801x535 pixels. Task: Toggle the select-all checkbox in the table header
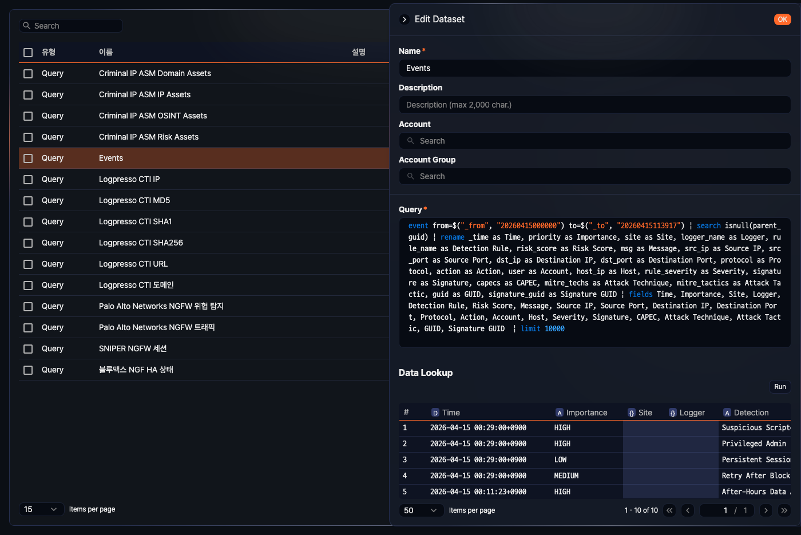(x=27, y=52)
